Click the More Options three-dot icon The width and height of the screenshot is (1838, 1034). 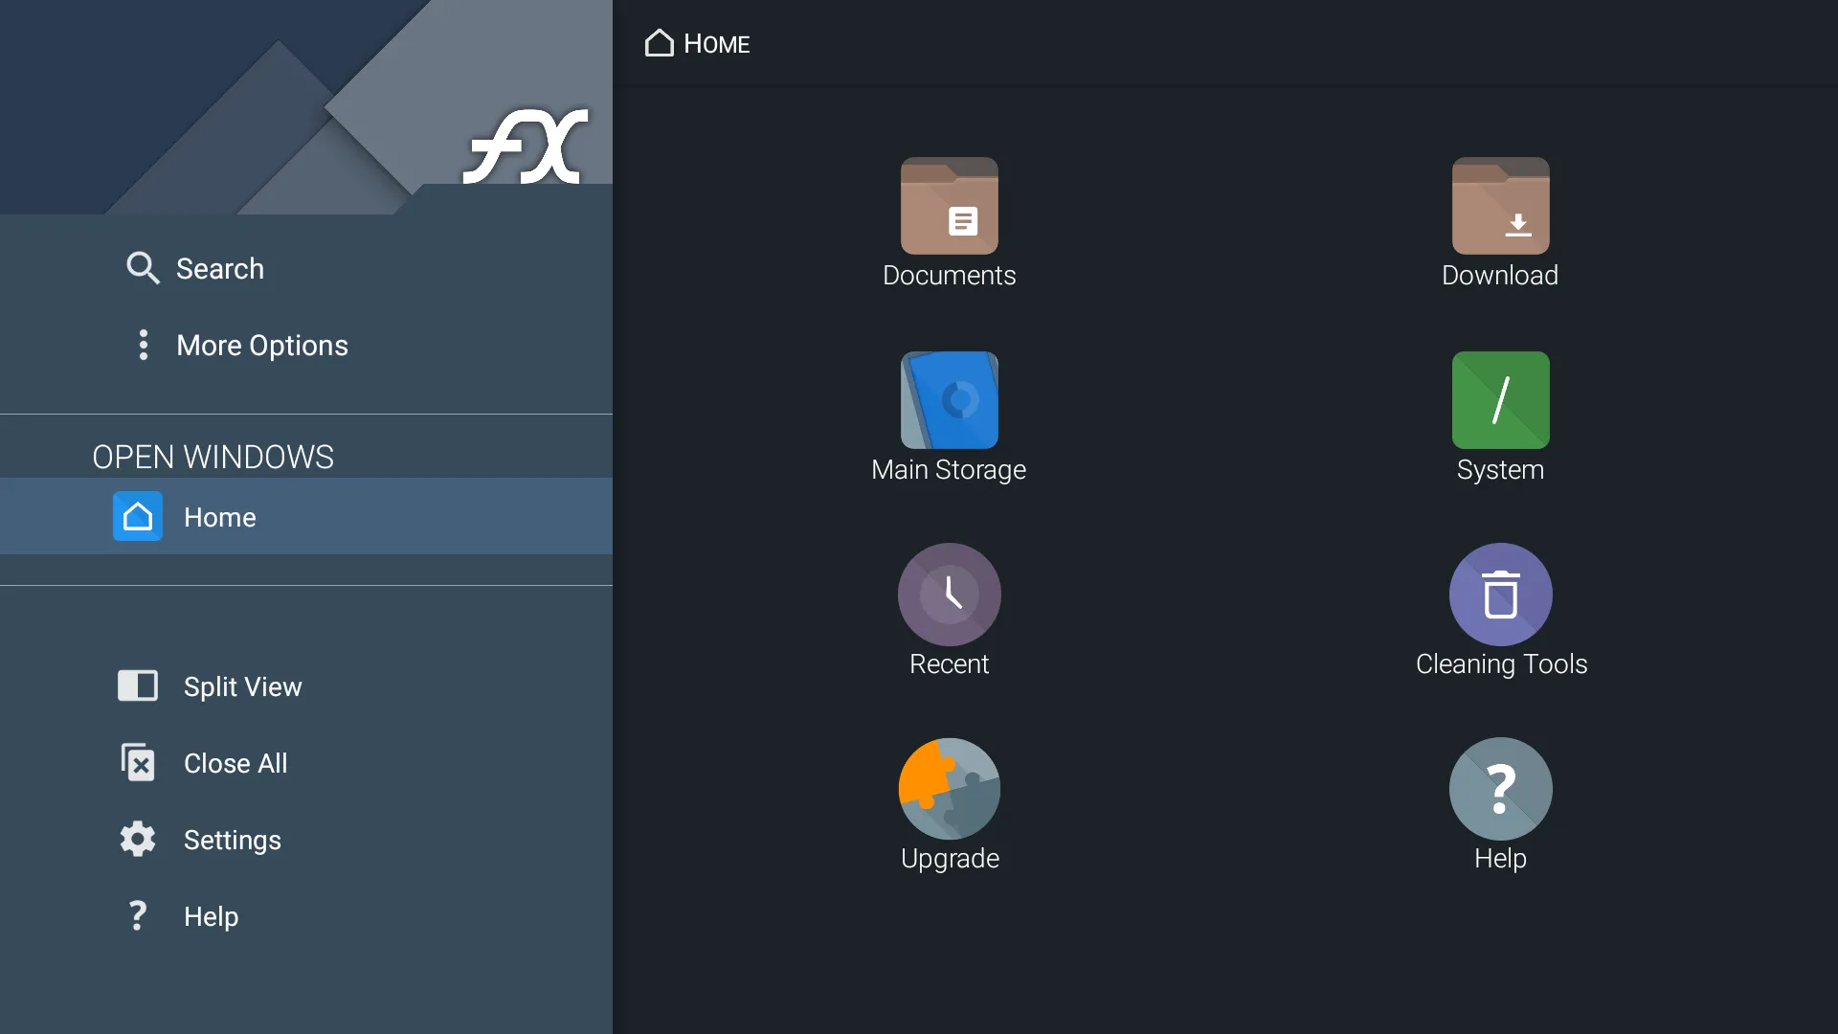pyautogui.click(x=143, y=345)
